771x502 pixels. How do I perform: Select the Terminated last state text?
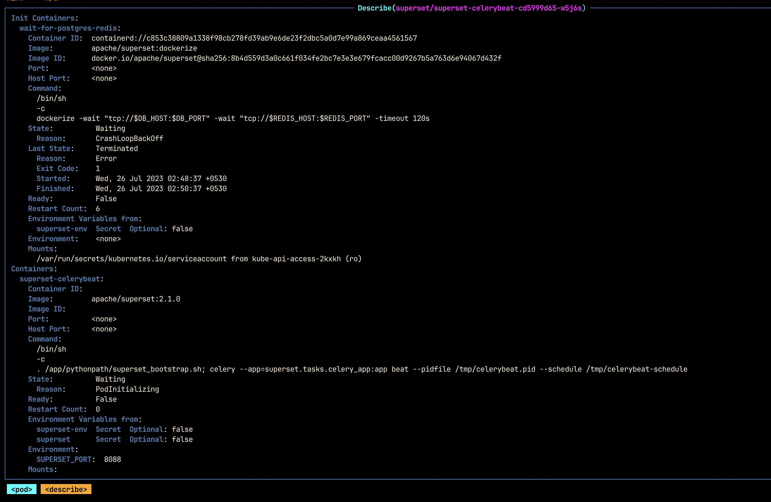[x=117, y=148]
